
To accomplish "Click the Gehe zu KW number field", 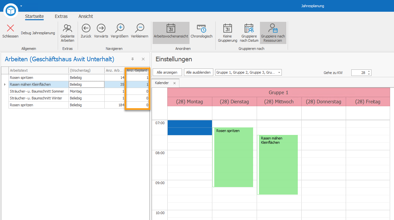I will 359,73.
